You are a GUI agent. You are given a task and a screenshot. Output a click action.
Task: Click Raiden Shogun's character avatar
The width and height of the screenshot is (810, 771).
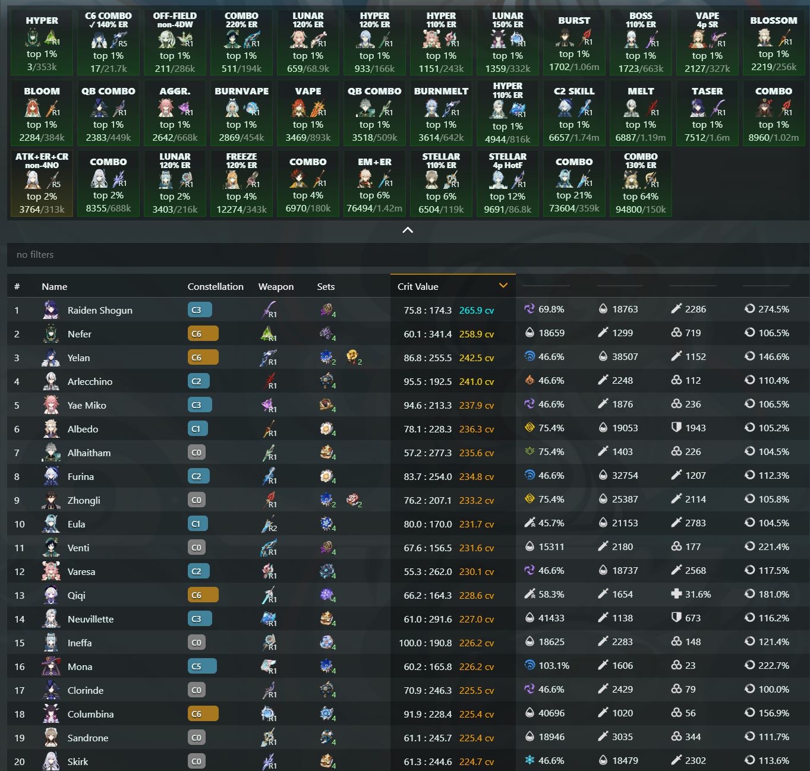[51, 310]
